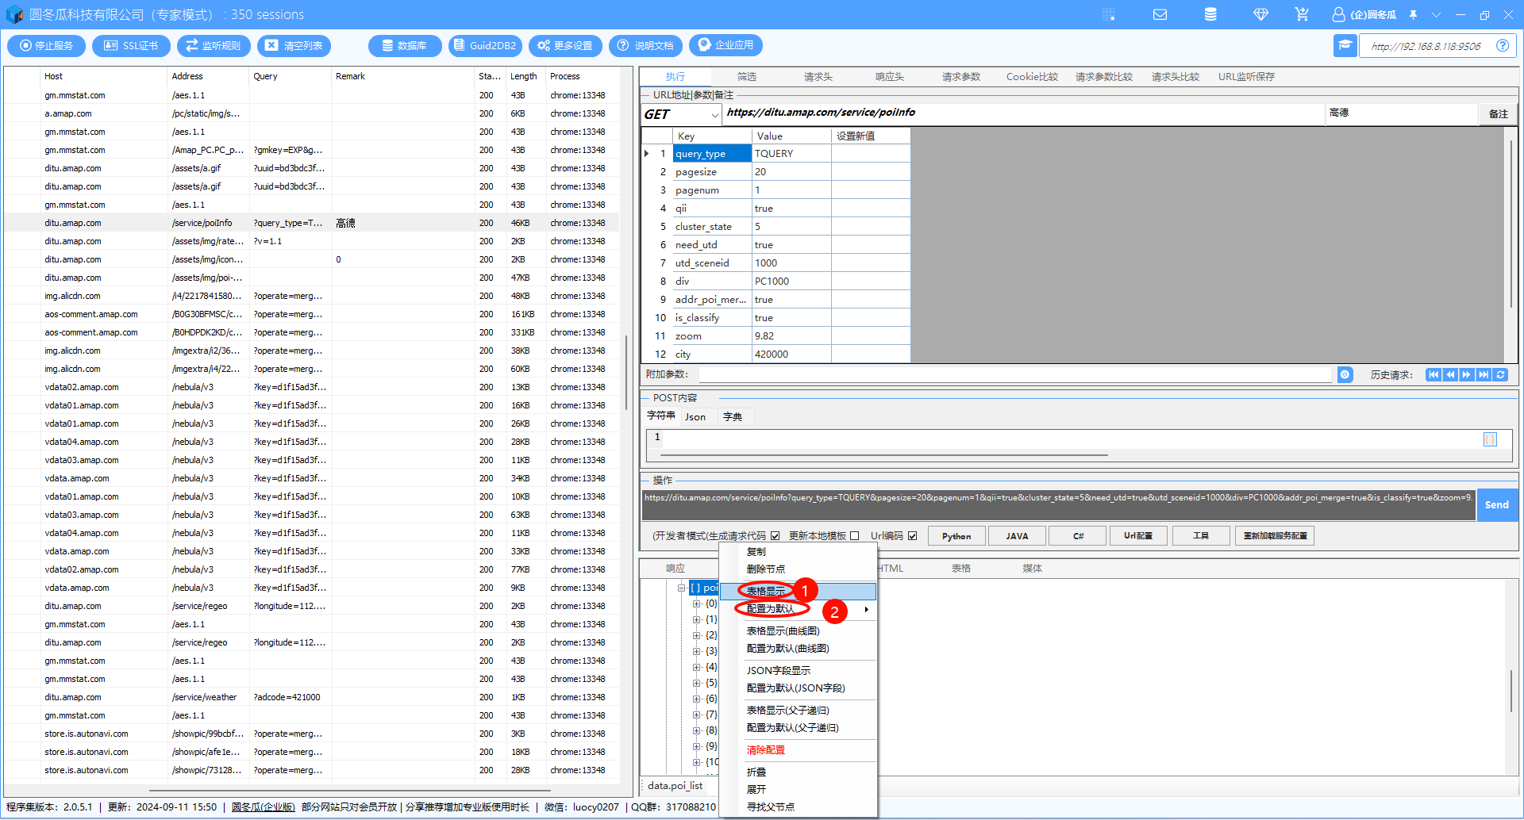Click the refresh history request icon
The image size is (1524, 820).
[x=1501, y=375]
